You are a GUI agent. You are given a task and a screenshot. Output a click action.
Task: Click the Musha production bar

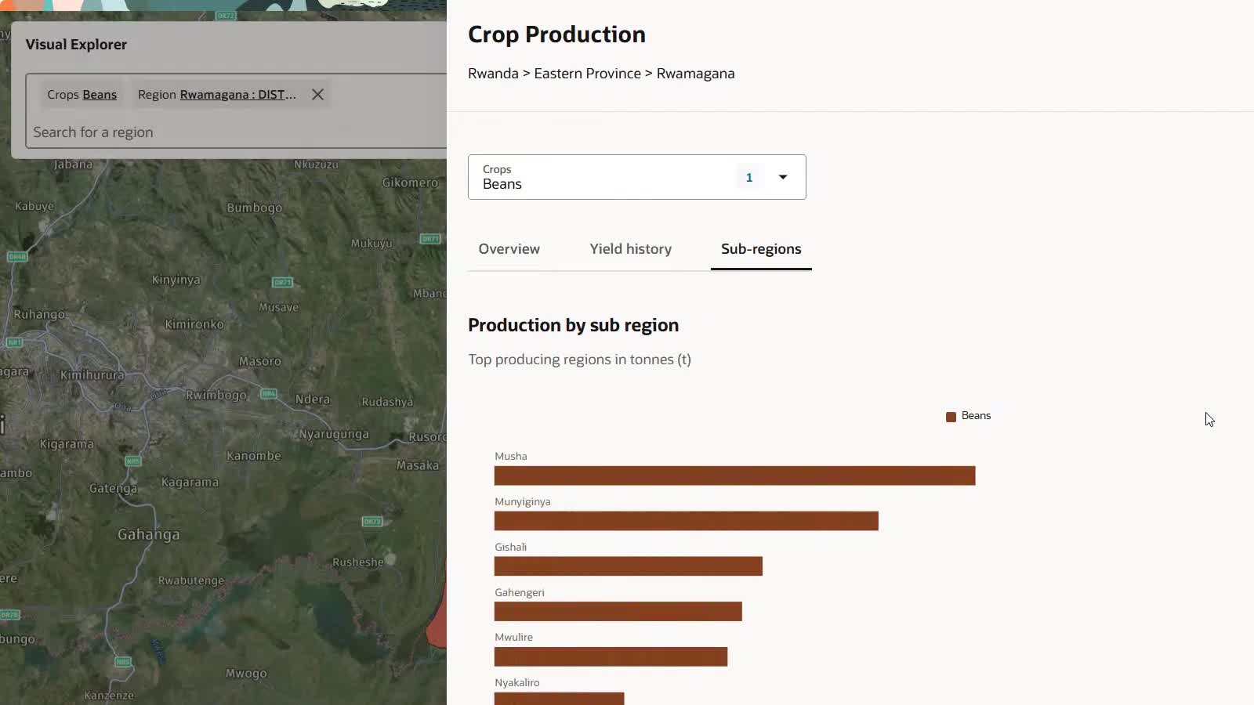(x=734, y=475)
